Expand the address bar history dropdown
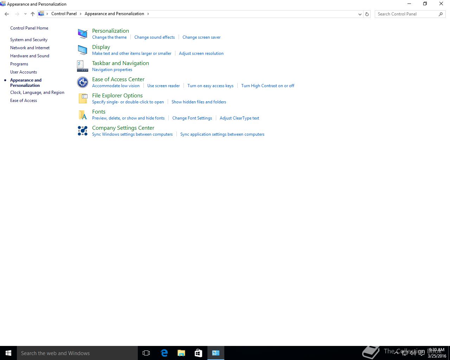 [360, 14]
